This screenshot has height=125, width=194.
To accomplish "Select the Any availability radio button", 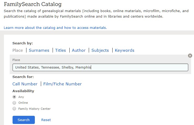I will (14, 97).
